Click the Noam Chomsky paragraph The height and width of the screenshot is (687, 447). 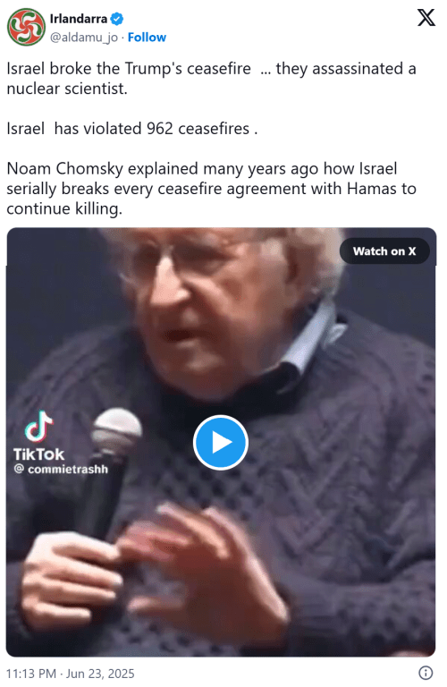click(x=211, y=189)
